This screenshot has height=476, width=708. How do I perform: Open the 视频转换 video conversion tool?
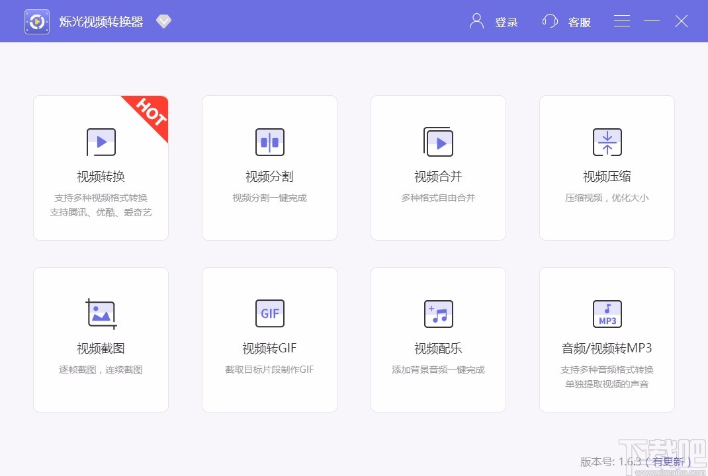(x=101, y=167)
